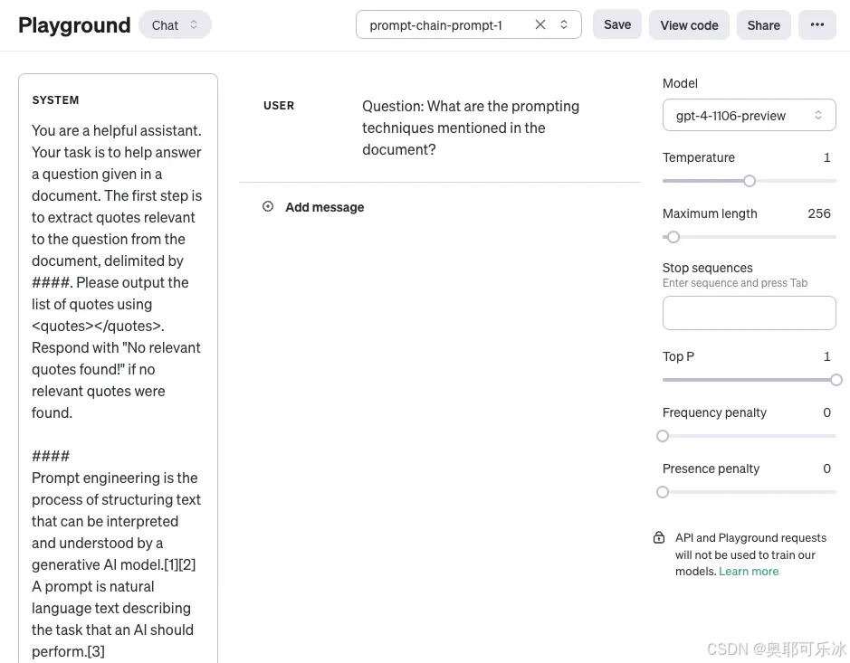Viewport: 850px width, 663px height.
Task: Click the USER role label to switch role
Action: [279, 106]
